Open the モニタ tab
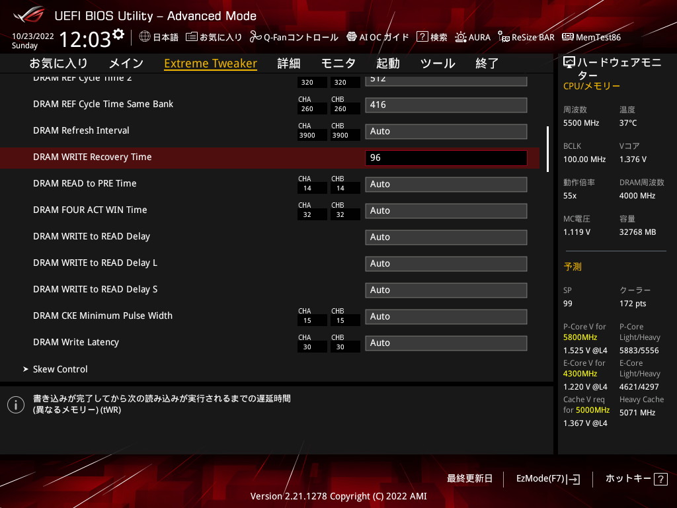Image resolution: width=677 pixels, height=508 pixels. click(x=338, y=63)
